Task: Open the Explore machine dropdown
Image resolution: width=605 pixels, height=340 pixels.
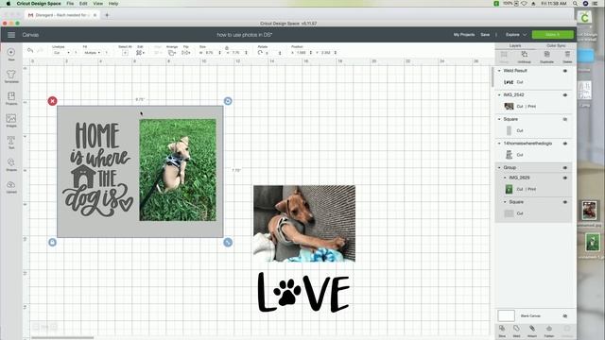Action: pos(516,35)
